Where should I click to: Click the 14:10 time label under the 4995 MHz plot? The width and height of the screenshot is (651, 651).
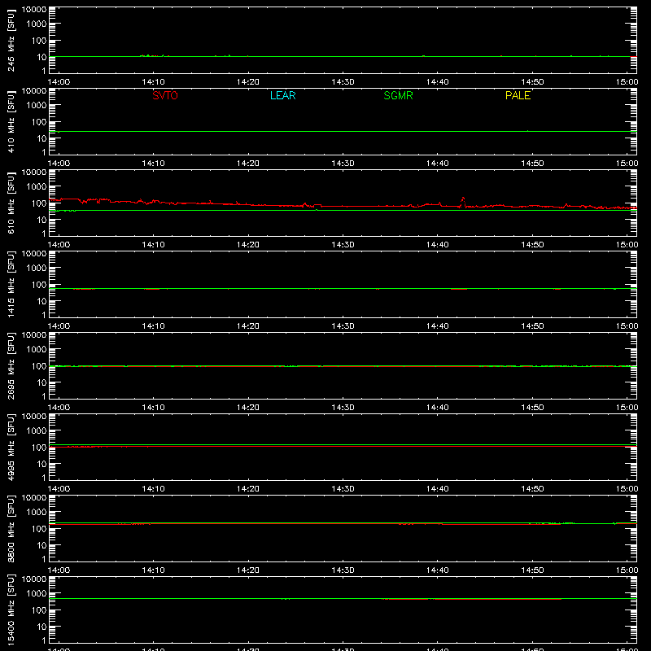point(153,489)
